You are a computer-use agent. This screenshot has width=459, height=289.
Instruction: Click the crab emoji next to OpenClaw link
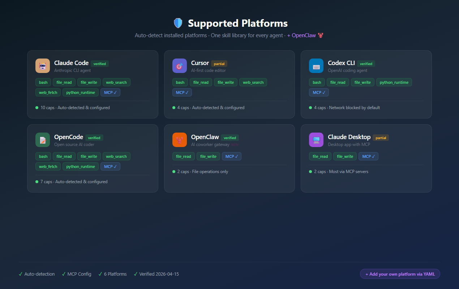[x=320, y=35]
